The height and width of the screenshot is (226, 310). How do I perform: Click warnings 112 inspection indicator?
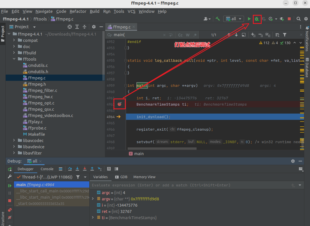(x=264, y=43)
